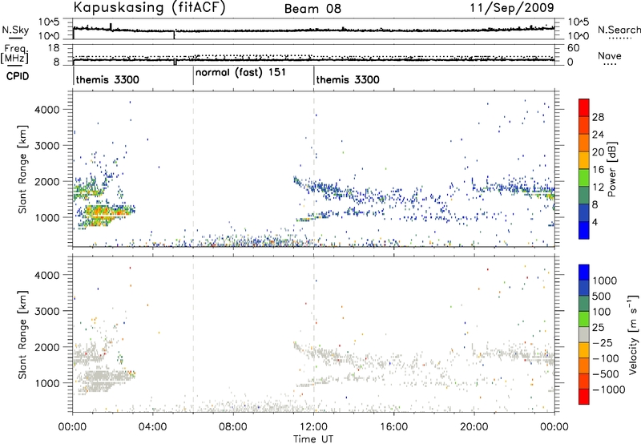Image resolution: width=641 pixels, height=444 pixels.
Task: Select the "12:00" time tick label
Action: 313,427
